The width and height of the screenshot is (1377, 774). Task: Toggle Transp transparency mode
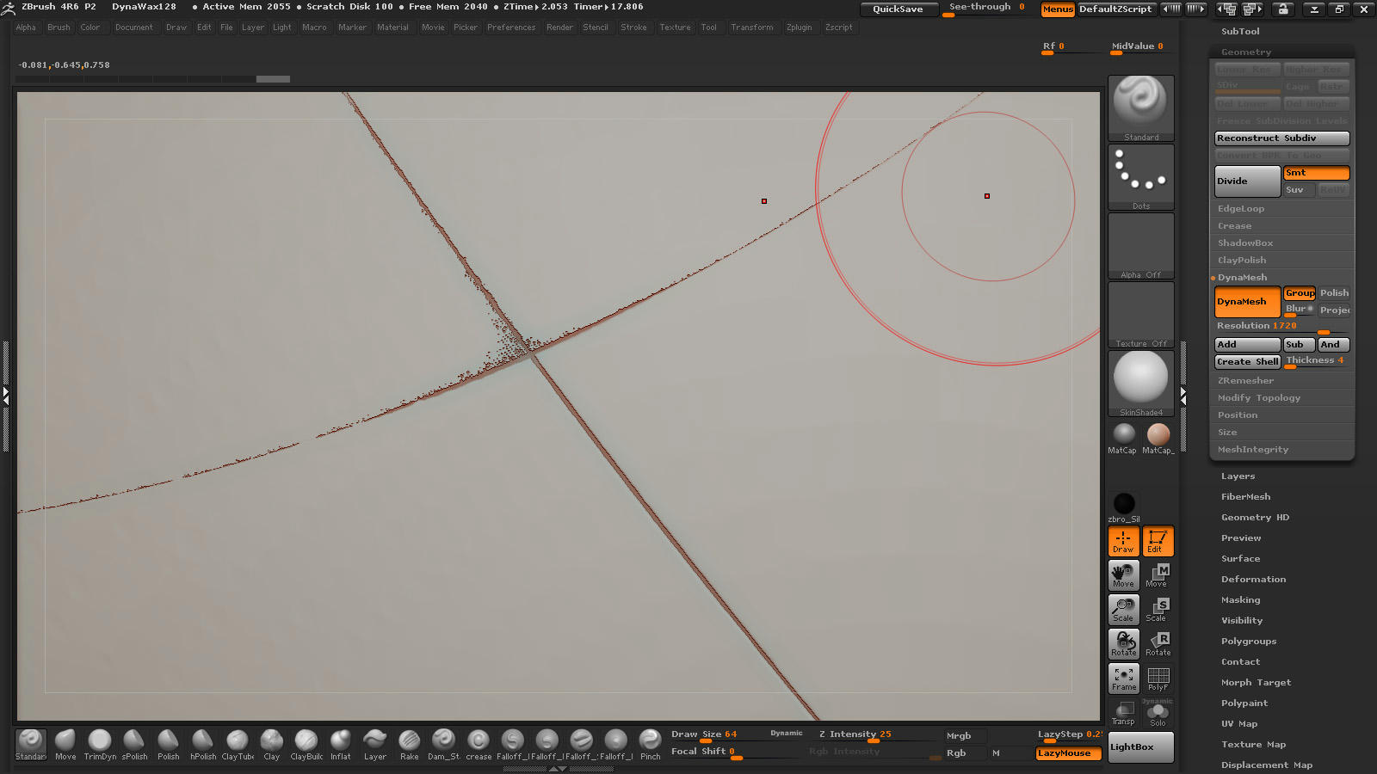[1124, 713]
